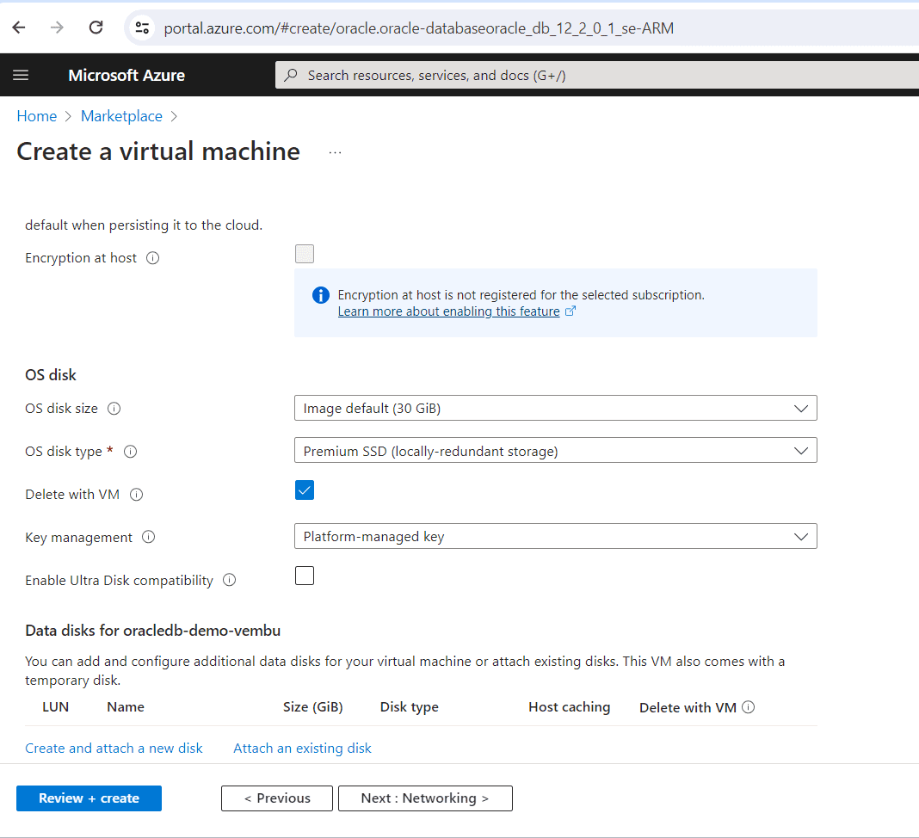Image resolution: width=919 pixels, height=838 pixels.
Task: Click the browser forward arrow
Action: [x=57, y=28]
